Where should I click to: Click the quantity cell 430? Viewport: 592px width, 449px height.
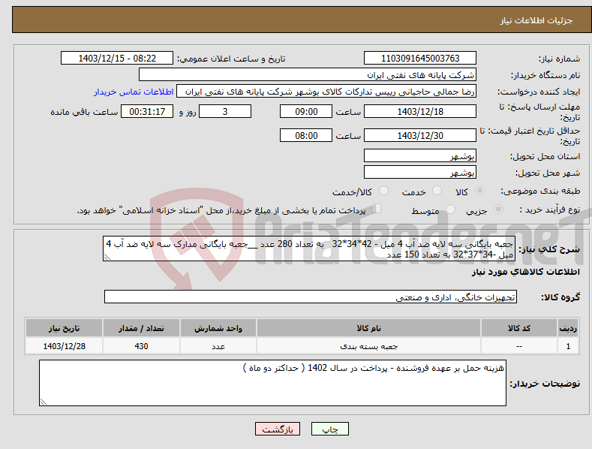tap(141, 346)
